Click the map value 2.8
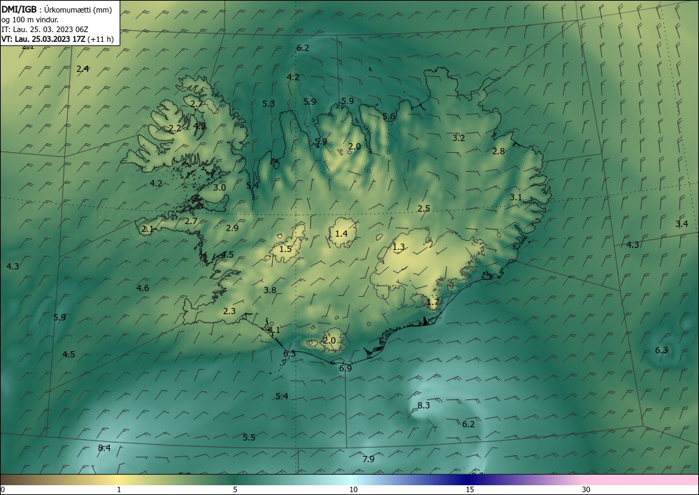 point(498,152)
